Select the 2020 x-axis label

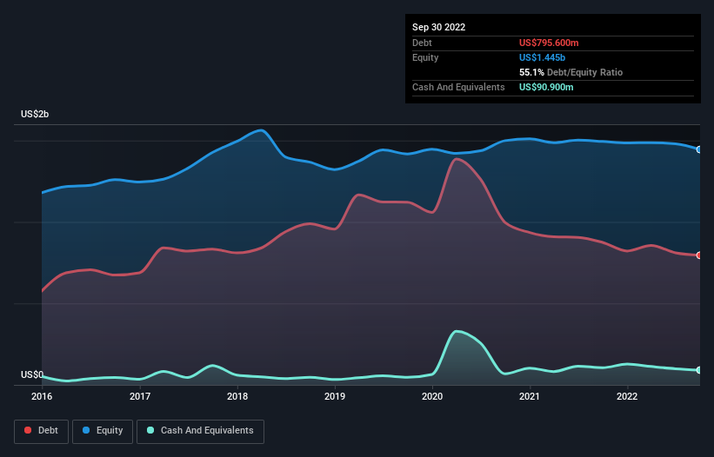432,396
